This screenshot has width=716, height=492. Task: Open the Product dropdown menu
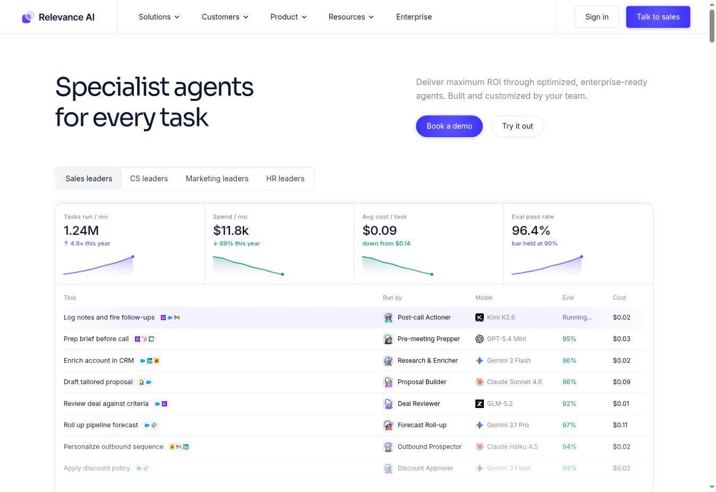click(288, 17)
